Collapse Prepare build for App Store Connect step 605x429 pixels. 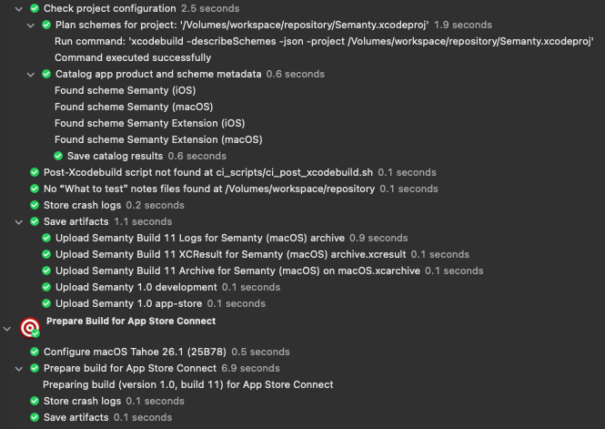coord(20,369)
